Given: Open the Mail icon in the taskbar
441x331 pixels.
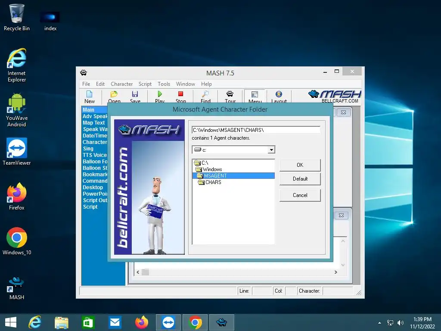Looking at the screenshot, I should coord(115,322).
